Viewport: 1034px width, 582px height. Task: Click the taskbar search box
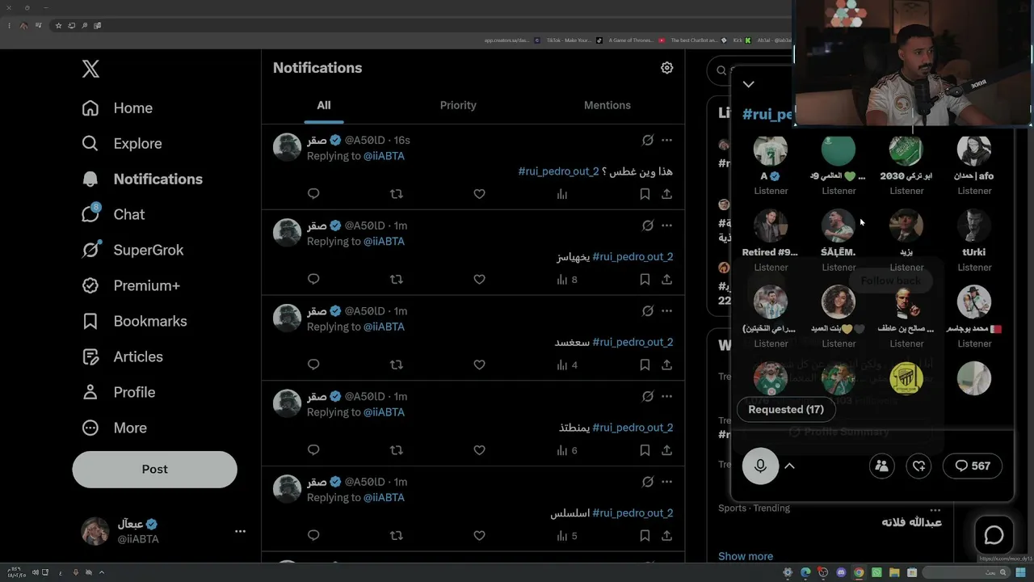(x=966, y=572)
